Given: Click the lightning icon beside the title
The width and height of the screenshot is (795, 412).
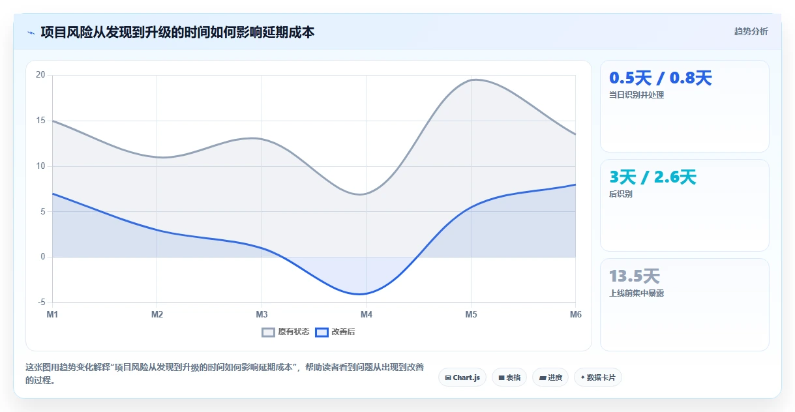Looking at the screenshot, I should (31, 32).
